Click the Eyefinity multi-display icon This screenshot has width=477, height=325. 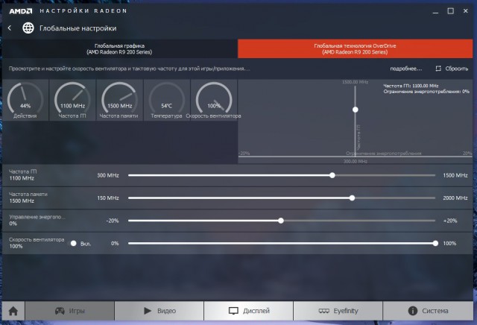coord(324,311)
